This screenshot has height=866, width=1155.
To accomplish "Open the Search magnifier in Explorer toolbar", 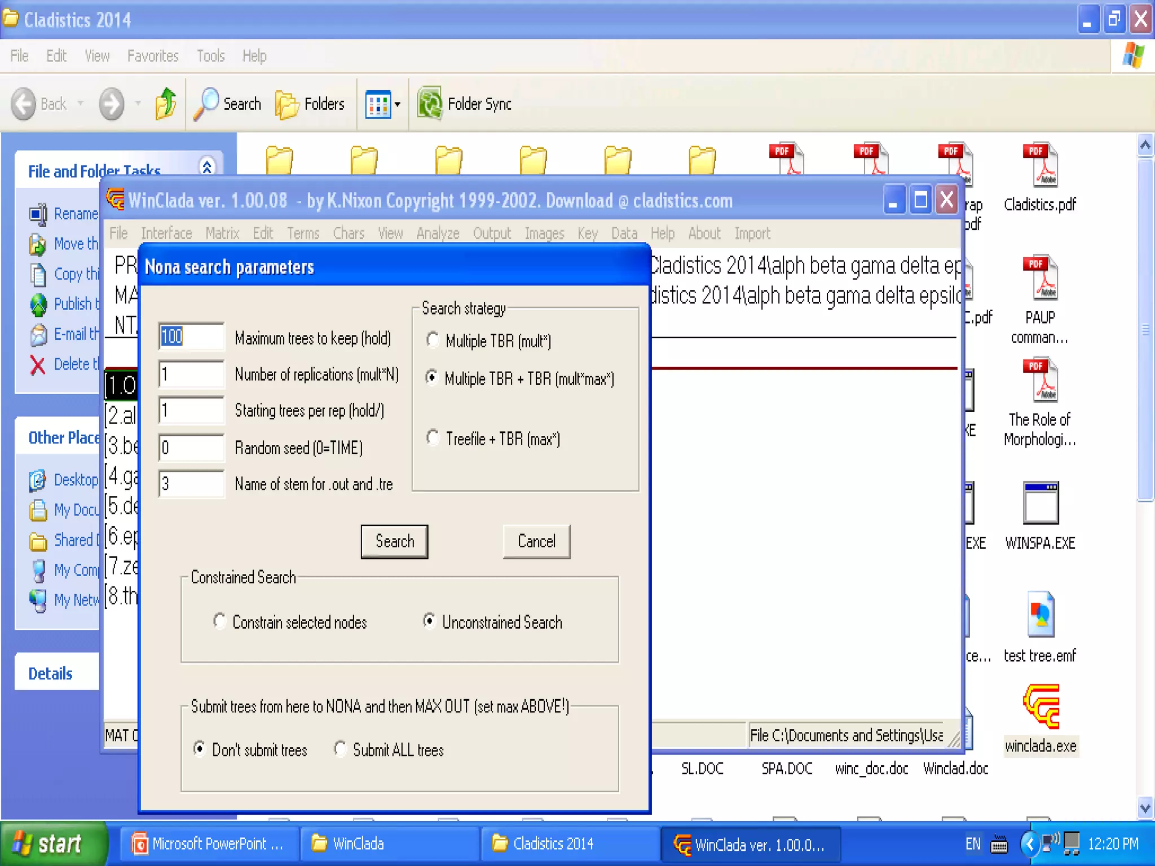I will tap(206, 104).
